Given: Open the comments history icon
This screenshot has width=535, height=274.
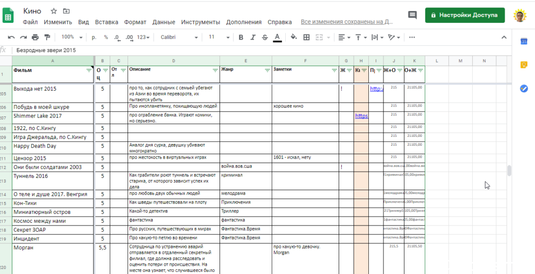Looking at the screenshot, I should pyautogui.click(x=412, y=15).
